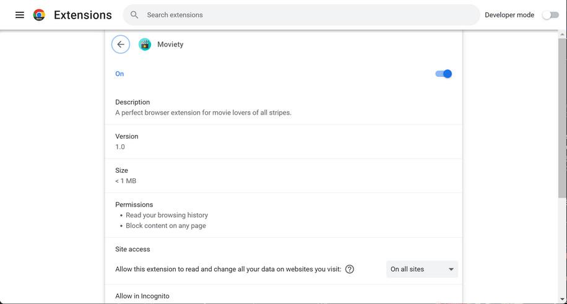Click the "Extensions" page title

pos(83,15)
